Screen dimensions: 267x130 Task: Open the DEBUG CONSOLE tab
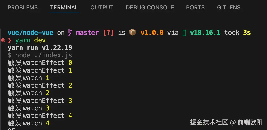[x=150, y=8]
